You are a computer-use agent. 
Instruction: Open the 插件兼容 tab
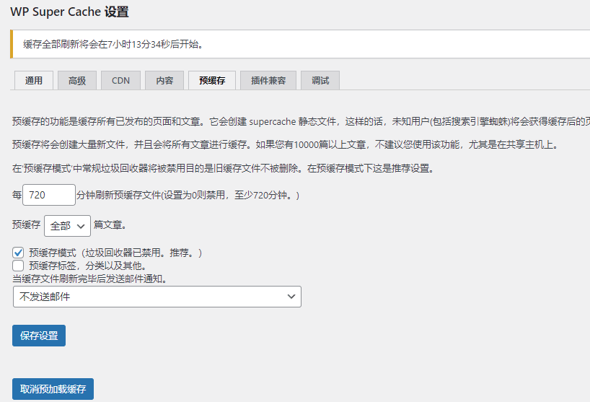[x=268, y=80]
